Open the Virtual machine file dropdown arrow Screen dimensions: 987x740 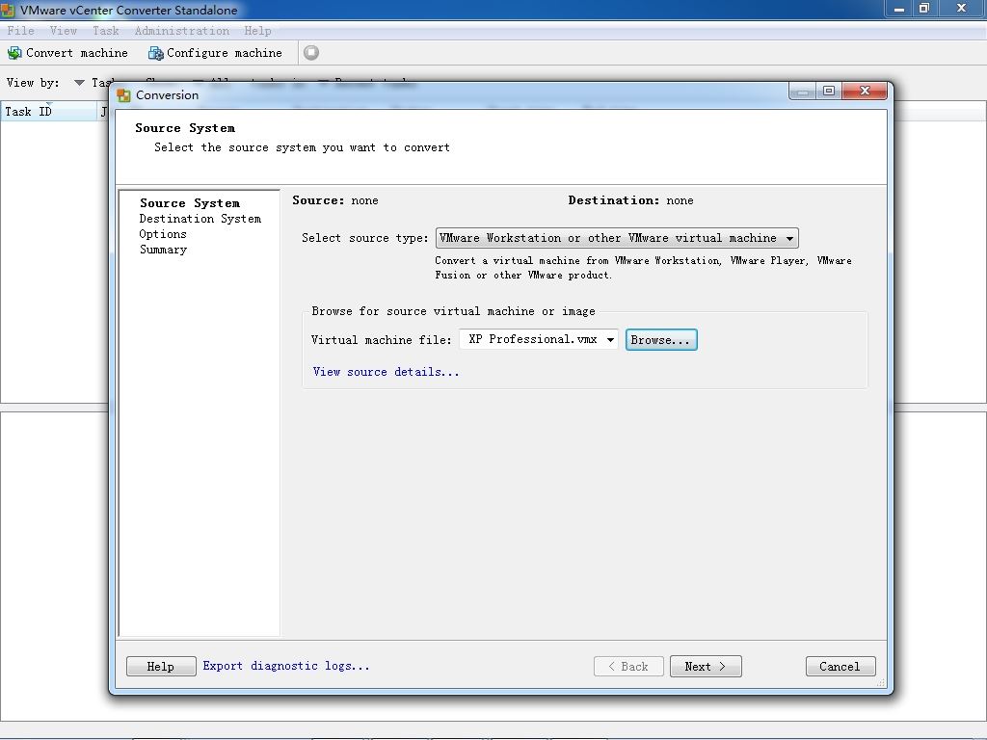click(x=610, y=340)
